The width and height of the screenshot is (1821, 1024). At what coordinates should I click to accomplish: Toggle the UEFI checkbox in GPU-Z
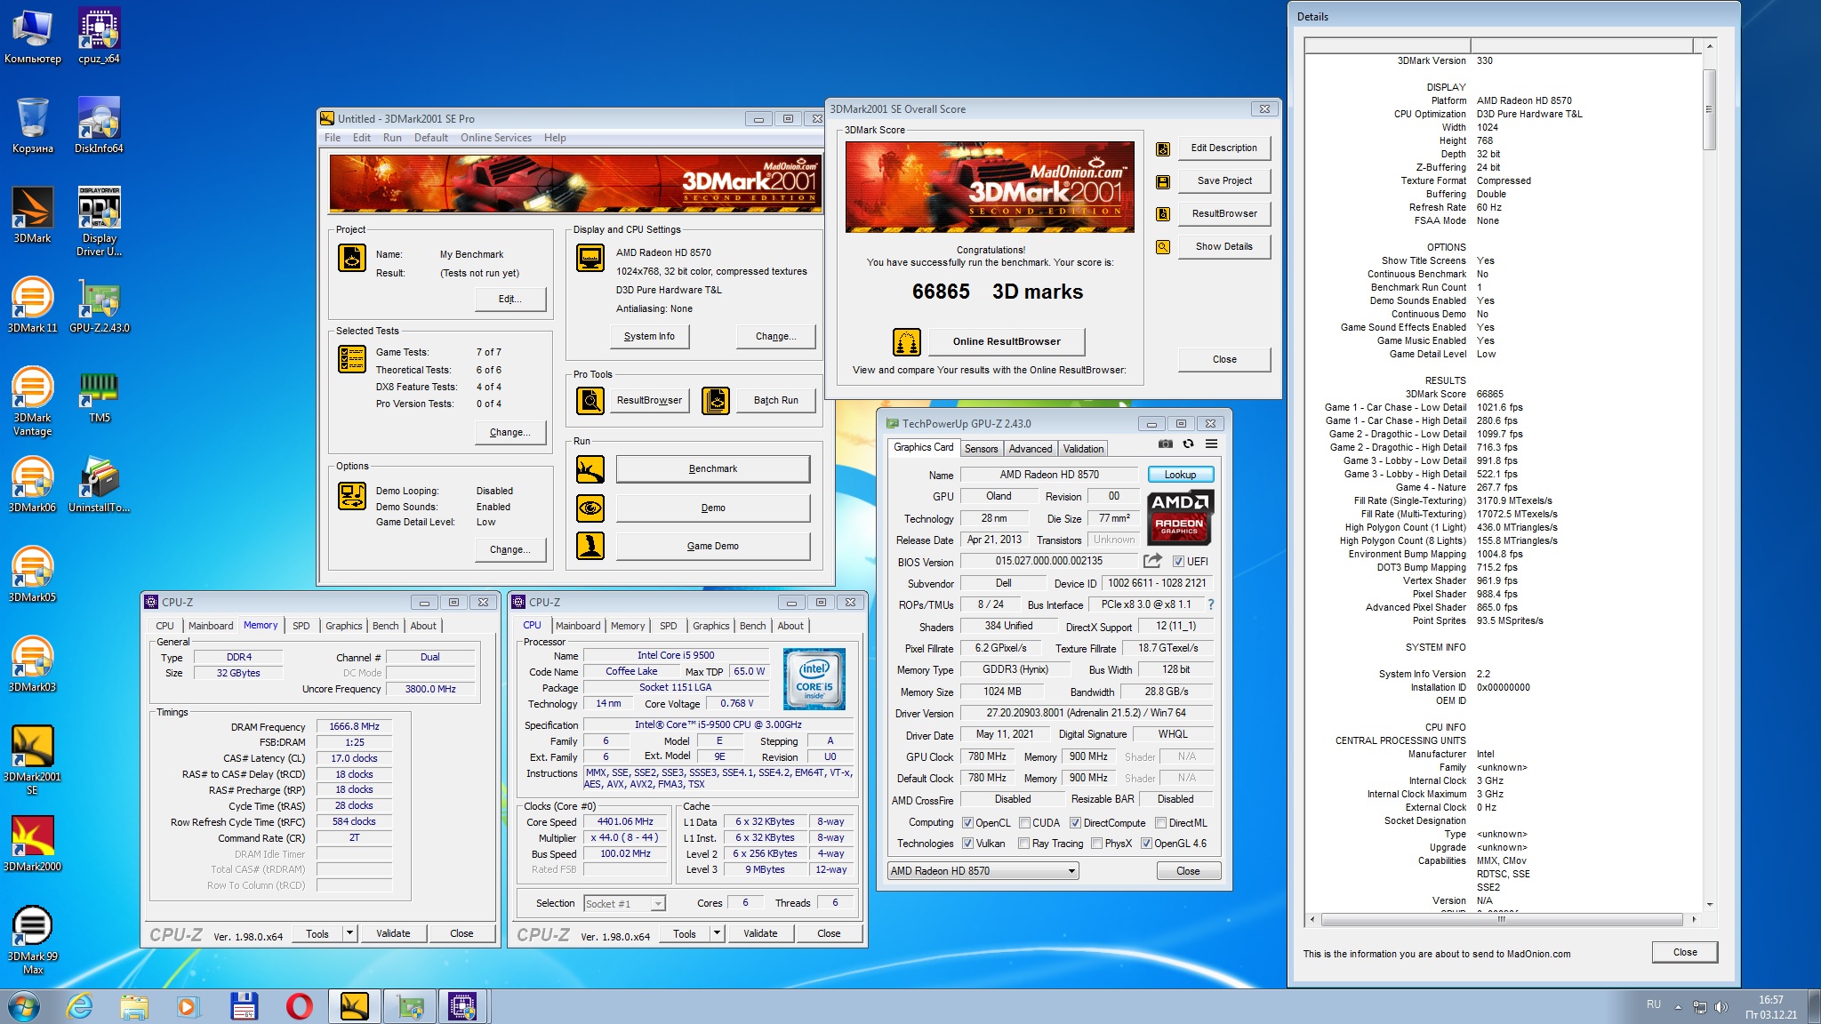point(1178,562)
